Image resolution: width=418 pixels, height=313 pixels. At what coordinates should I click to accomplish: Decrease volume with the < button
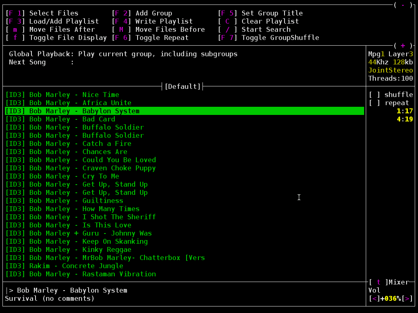click(374, 299)
